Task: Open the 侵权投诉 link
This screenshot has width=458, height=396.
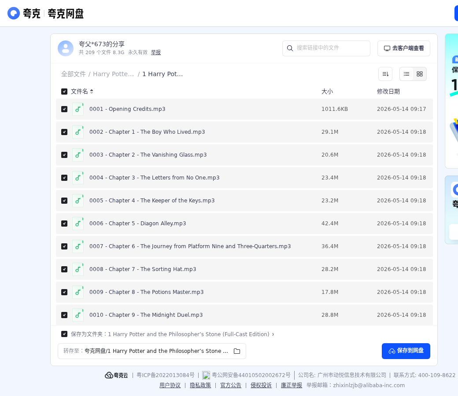Action: click(x=261, y=385)
